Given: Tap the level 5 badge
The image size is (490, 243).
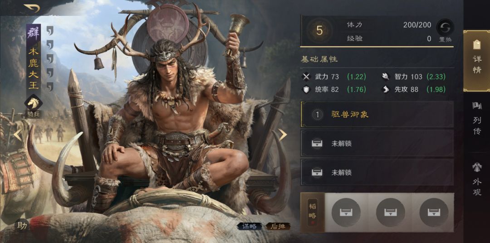Looking at the screenshot, I should [x=319, y=31].
